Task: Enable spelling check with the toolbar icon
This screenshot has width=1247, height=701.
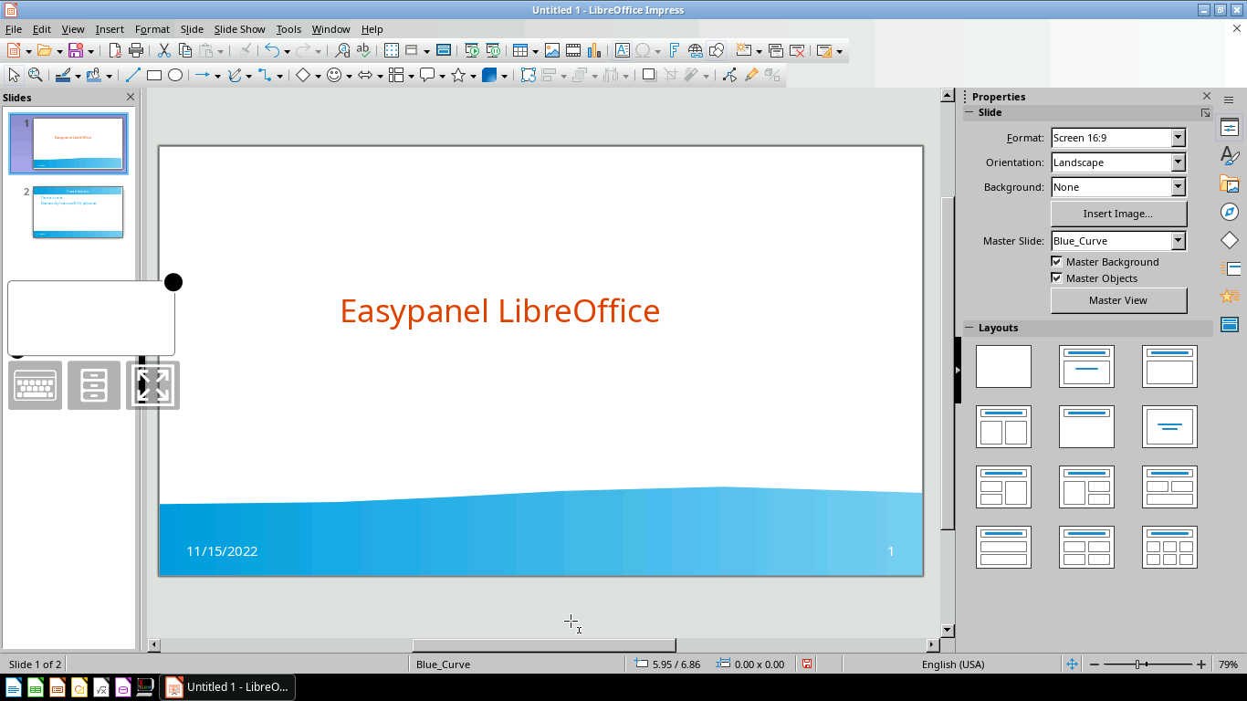Action: coord(362,50)
